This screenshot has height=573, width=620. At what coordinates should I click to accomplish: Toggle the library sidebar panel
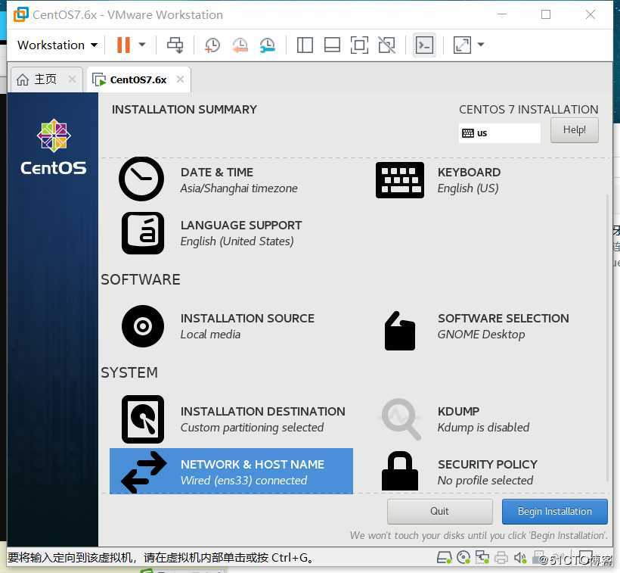[305, 45]
